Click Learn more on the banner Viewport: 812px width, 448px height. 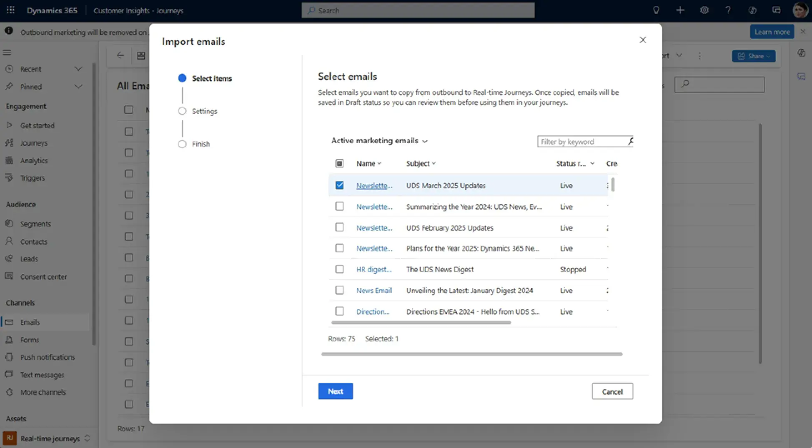pos(772,32)
